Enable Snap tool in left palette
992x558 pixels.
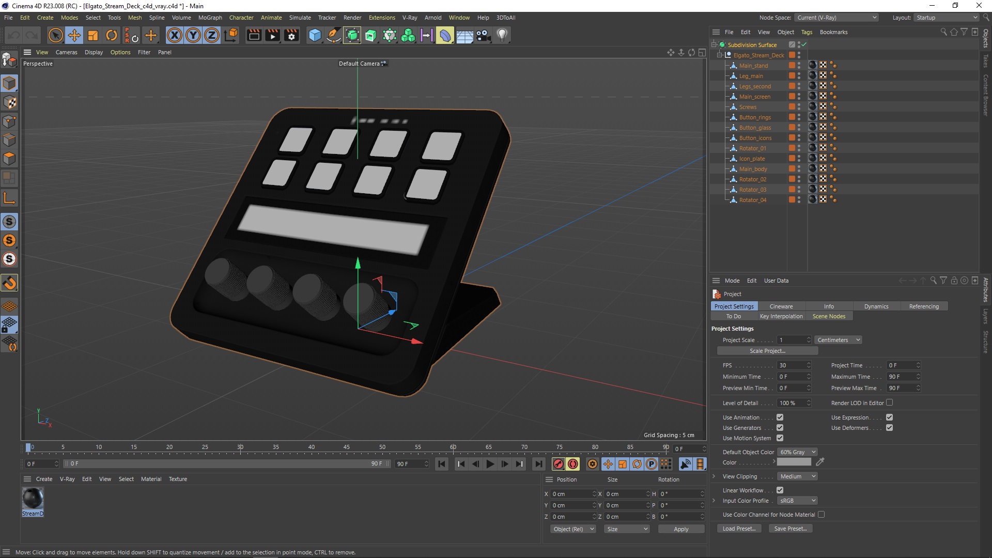click(9, 283)
